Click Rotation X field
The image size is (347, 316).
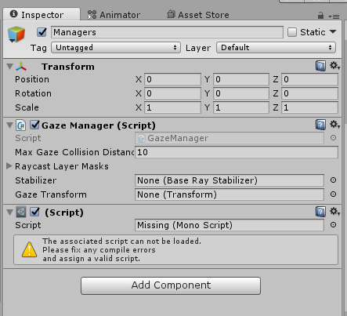tap(172, 93)
